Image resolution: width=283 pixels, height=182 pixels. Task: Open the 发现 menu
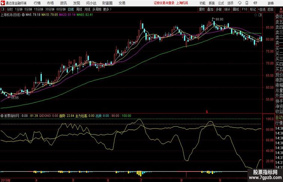76,3
